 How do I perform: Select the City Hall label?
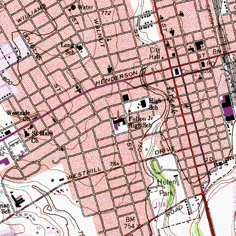coord(155,53)
